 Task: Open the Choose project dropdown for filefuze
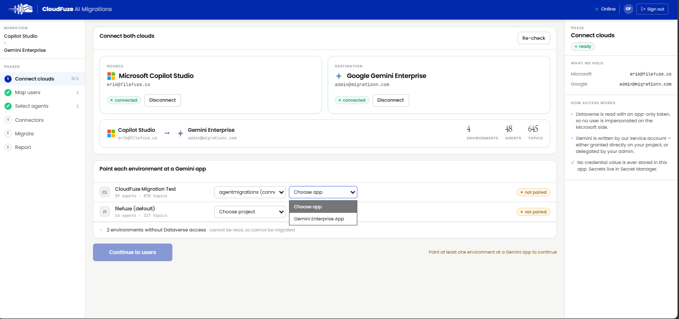click(250, 212)
